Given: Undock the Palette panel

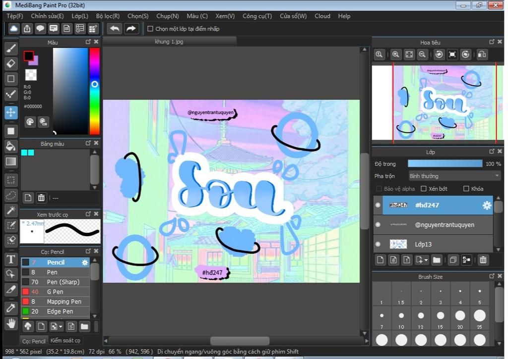Looking at the screenshot, I should (88, 143).
